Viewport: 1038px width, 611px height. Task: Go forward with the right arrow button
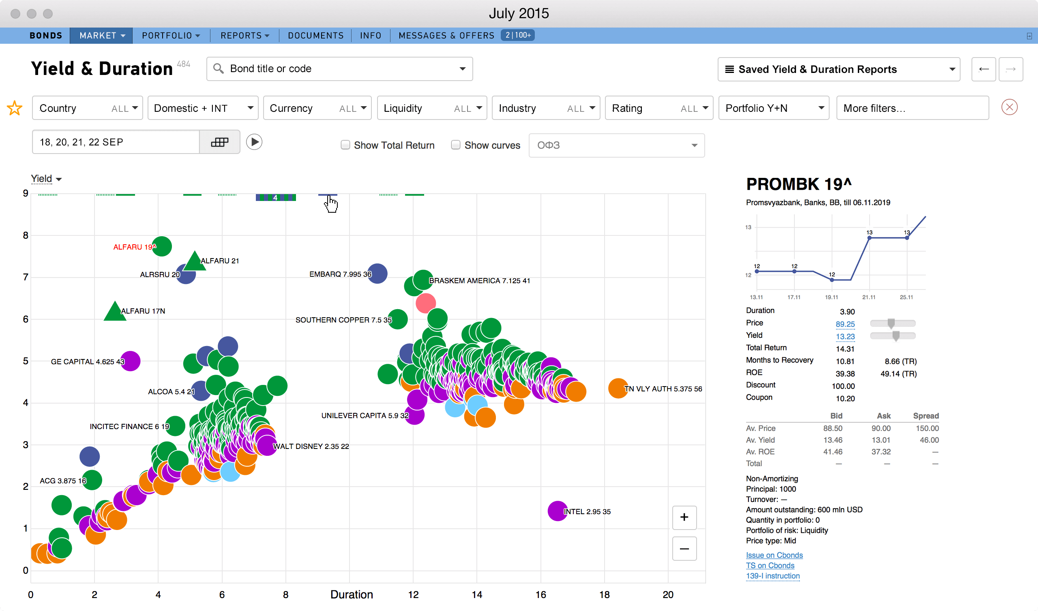(1010, 69)
